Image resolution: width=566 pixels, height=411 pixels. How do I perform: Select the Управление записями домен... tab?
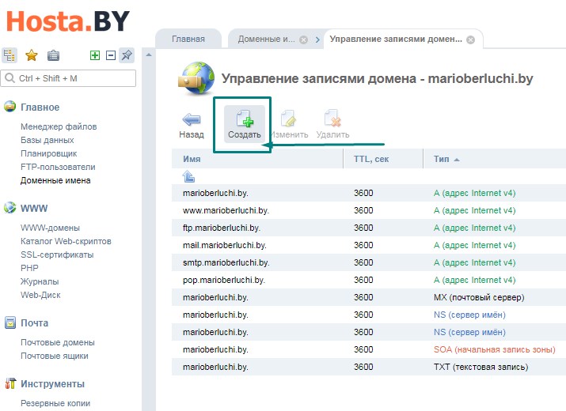396,39
